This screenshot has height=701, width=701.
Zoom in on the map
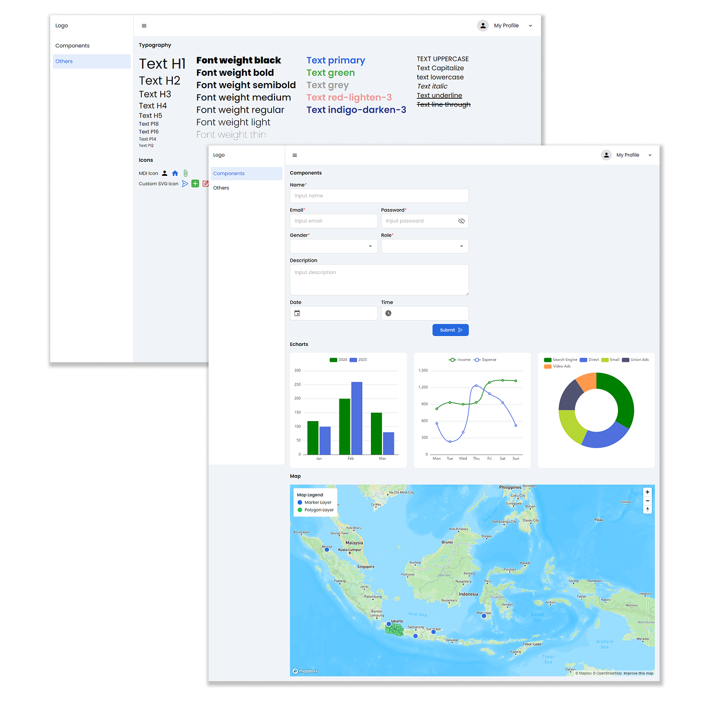click(647, 492)
